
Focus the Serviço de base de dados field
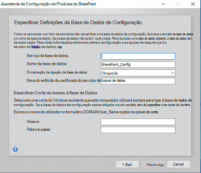pos(138,56)
